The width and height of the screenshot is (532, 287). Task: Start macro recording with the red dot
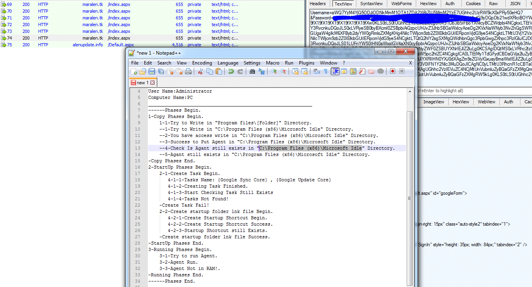(x=392, y=71)
